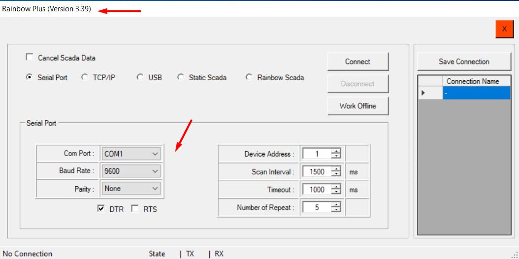Select the Serial Port radio button

(x=30, y=77)
